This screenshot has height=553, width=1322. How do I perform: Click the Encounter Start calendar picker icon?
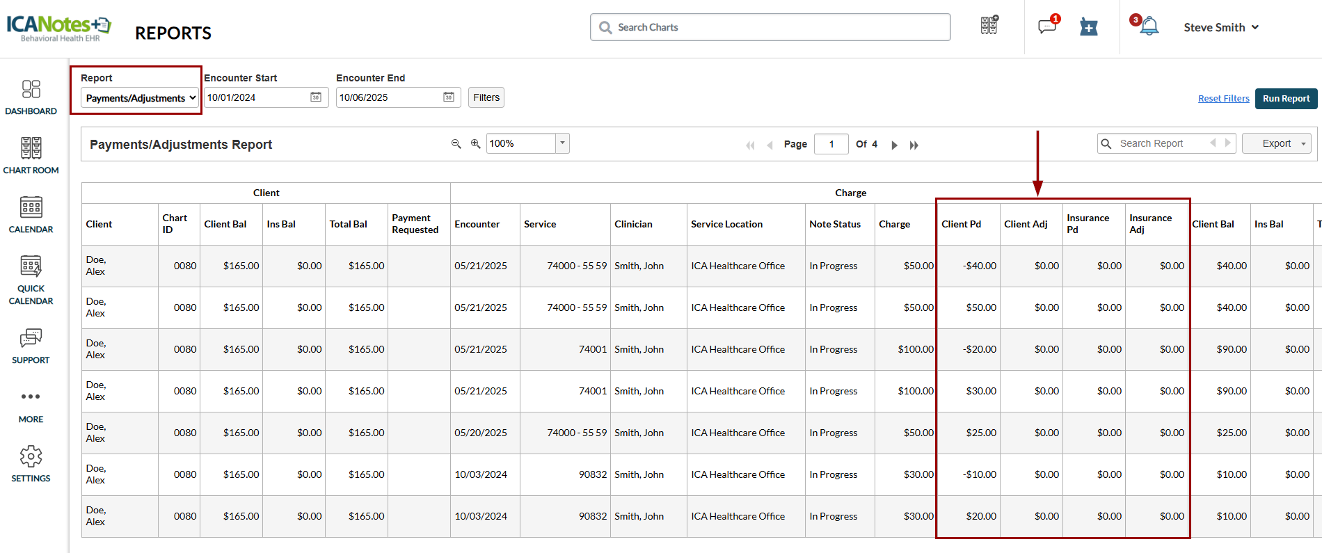(x=316, y=97)
